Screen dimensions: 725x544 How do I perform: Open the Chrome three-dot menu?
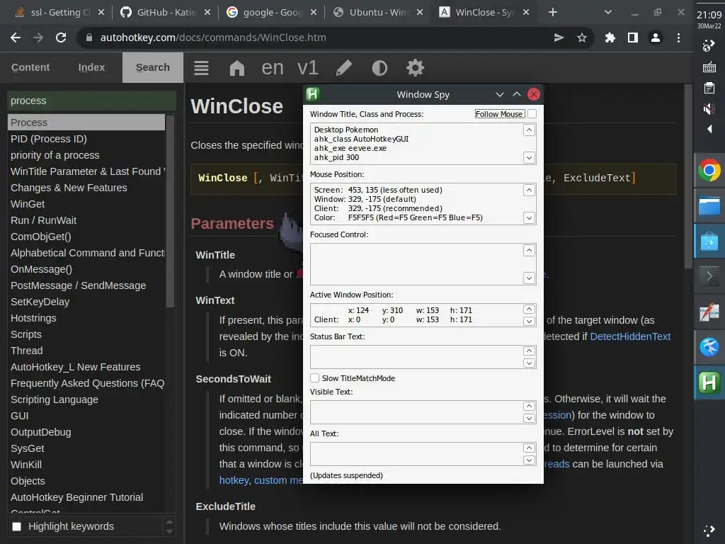[x=678, y=38]
